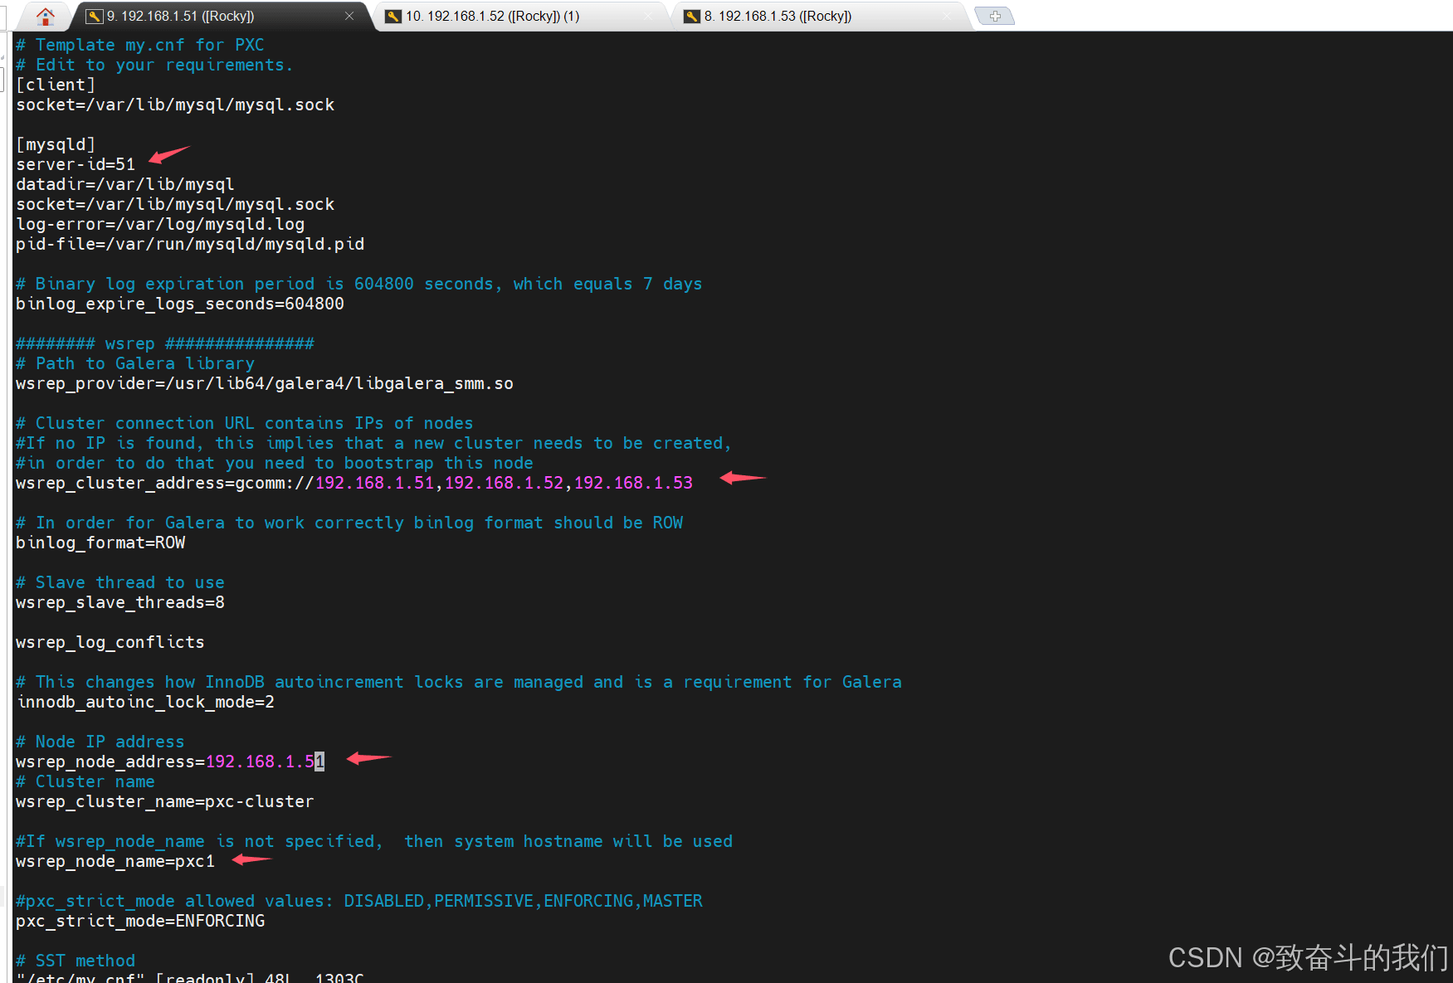Click the wsrep_log_conflicts line
Viewport: 1453px width, 983px height.
tap(110, 642)
